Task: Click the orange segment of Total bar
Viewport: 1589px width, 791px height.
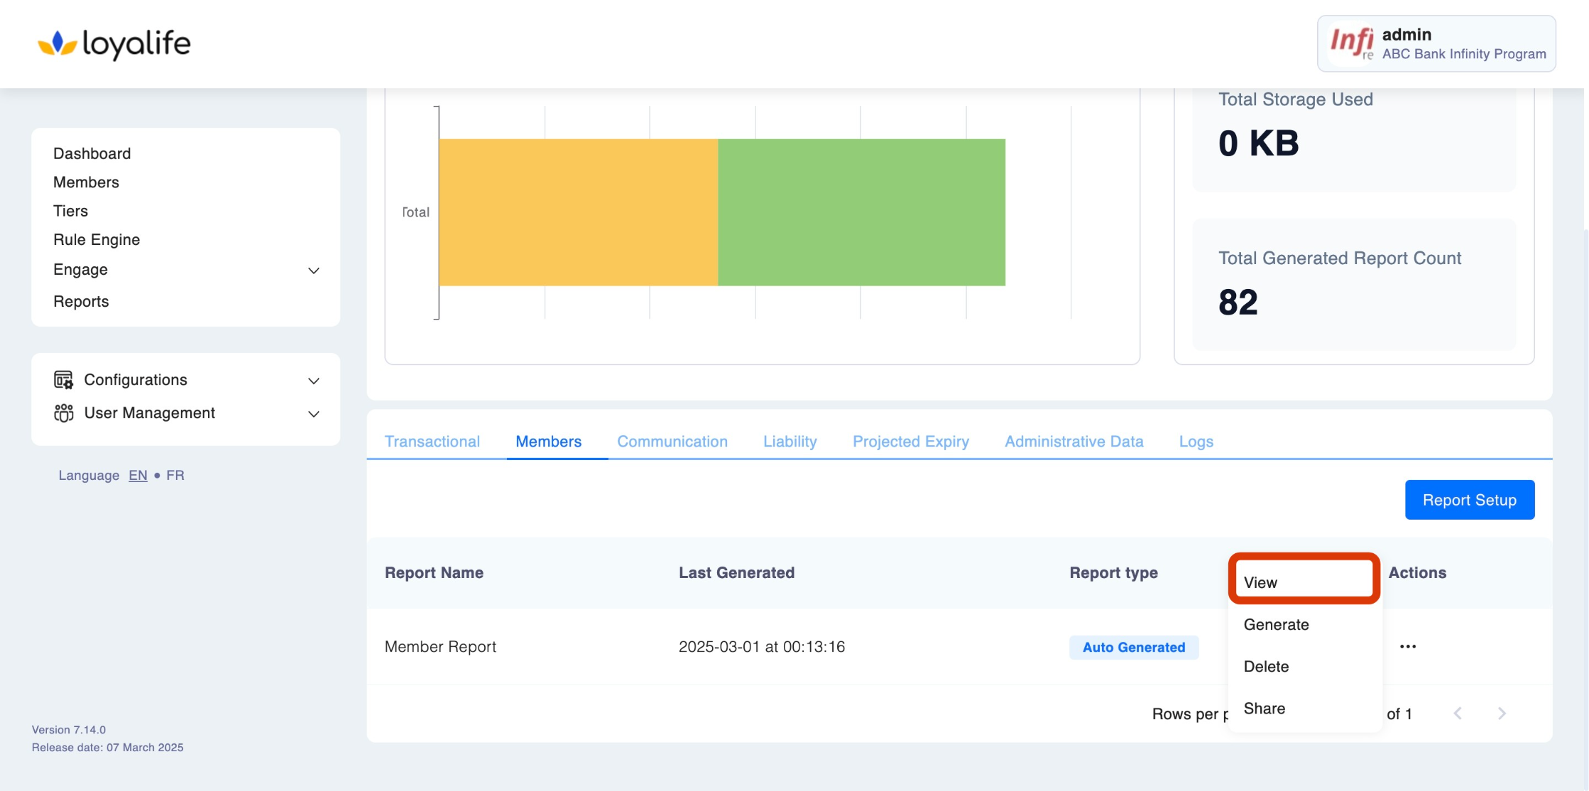Action: tap(578, 212)
